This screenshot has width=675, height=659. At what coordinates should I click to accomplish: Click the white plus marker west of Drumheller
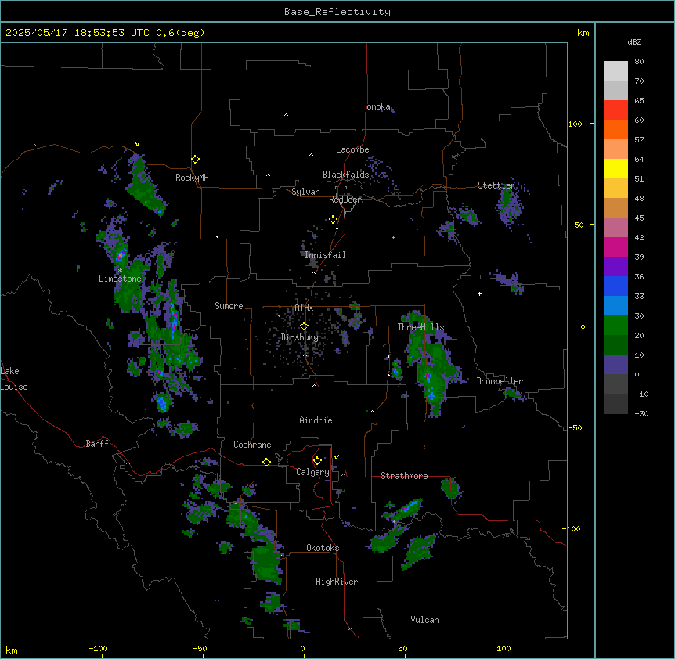(479, 293)
